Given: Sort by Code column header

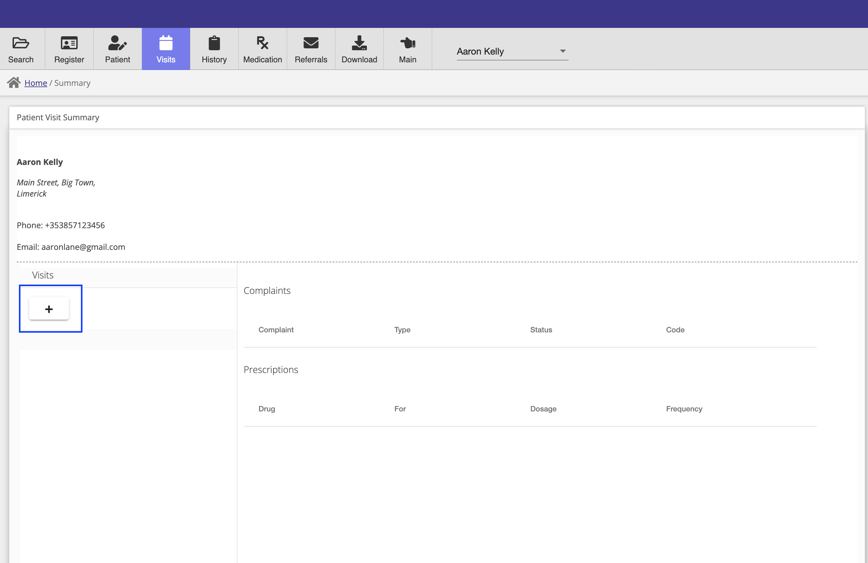Looking at the screenshot, I should tap(675, 330).
